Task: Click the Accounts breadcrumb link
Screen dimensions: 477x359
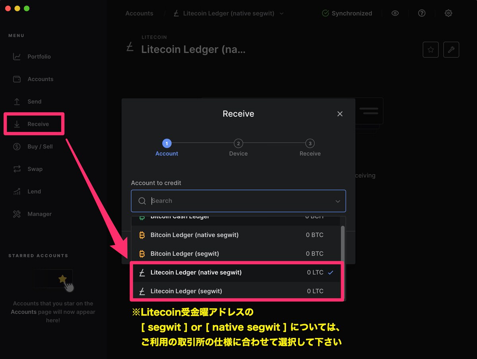Action: (139, 14)
